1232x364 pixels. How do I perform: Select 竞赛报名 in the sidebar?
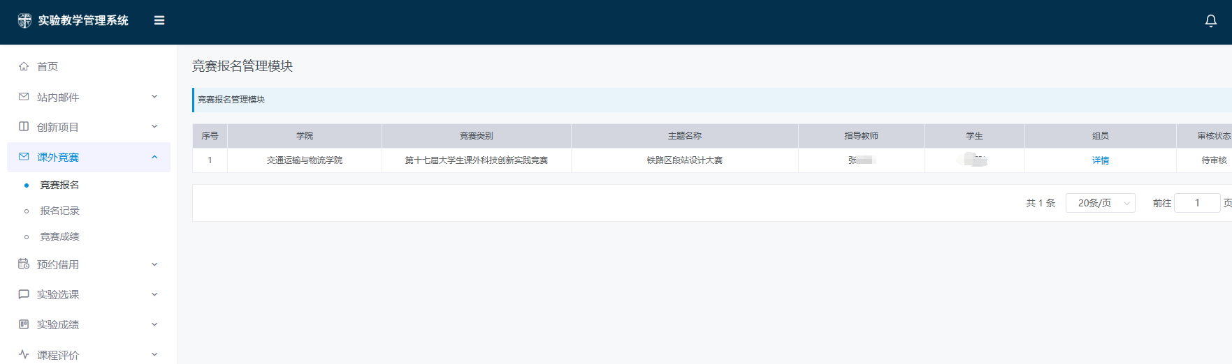(59, 185)
